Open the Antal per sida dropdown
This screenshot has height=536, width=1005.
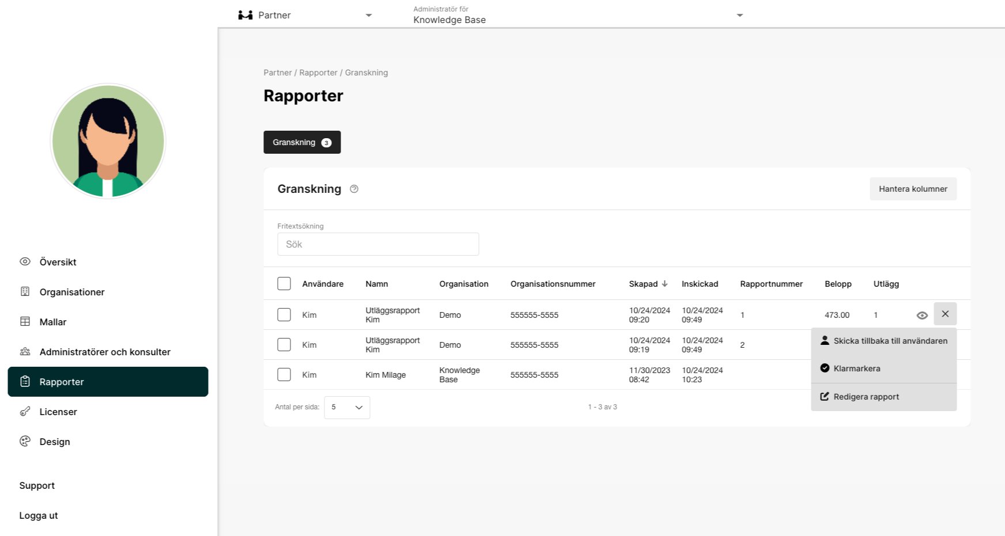(x=347, y=407)
